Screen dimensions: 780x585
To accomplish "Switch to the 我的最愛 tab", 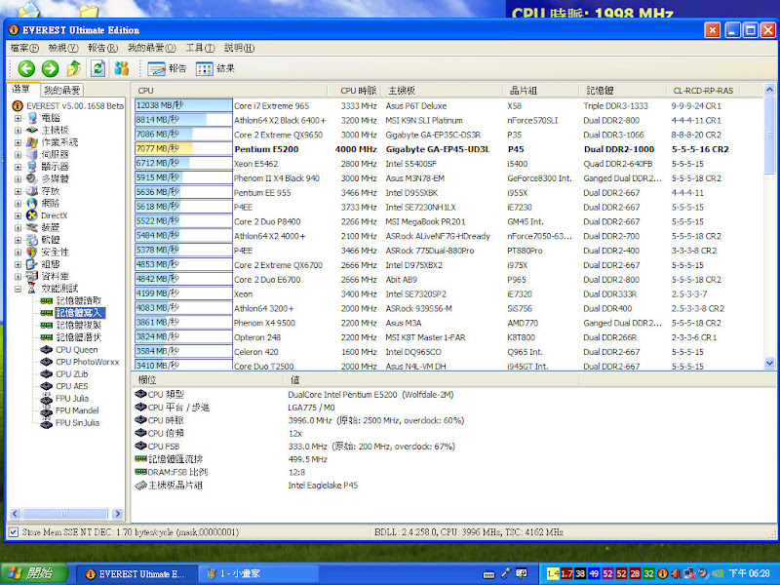I will pos(62,90).
